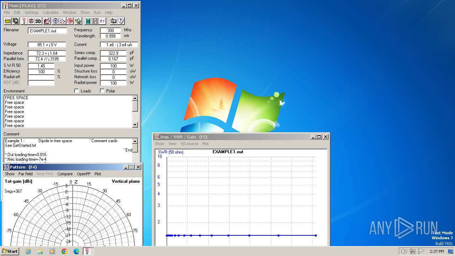Click the blue circular pattern icon
Image resolution: width=455 pixels, height=256 pixels.
click(x=55, y=21)
